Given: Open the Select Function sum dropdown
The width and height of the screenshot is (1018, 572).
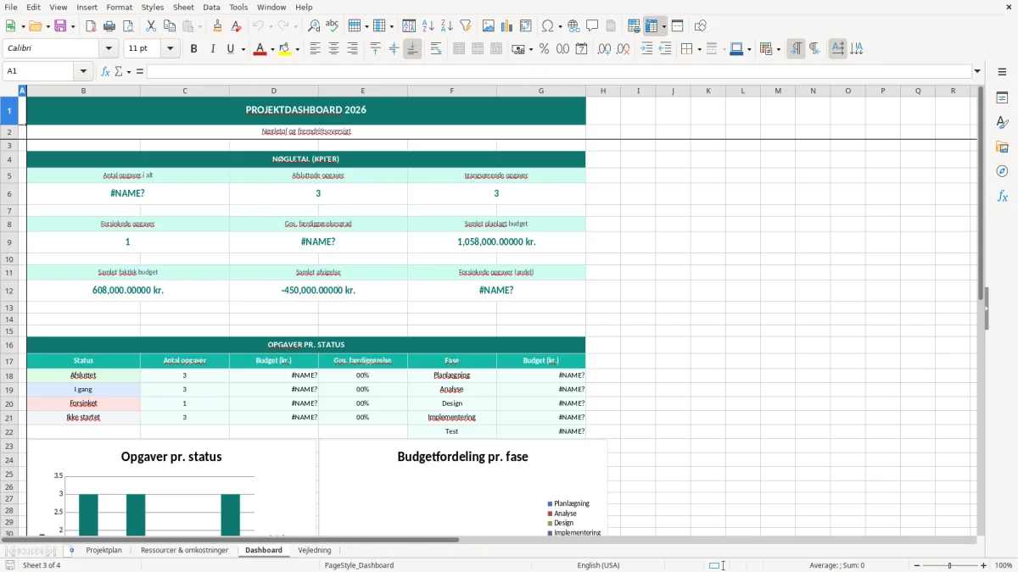Looking at the screenshot, I should pos(129,71).
